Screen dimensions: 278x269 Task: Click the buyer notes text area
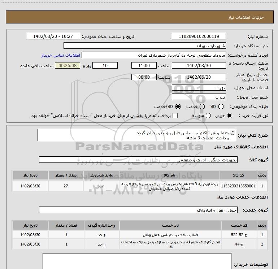137,261
